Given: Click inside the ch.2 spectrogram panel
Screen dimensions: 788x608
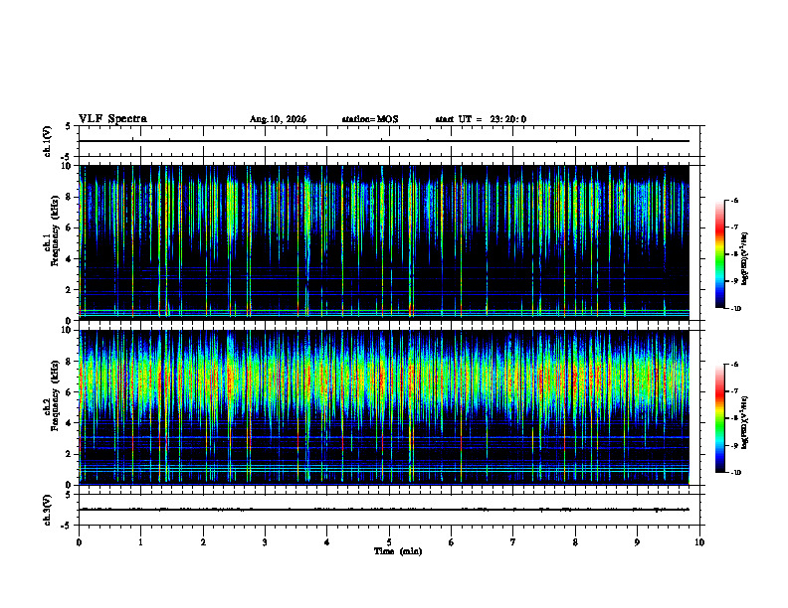Looking at the screenshot, I should tap(384, 407).
